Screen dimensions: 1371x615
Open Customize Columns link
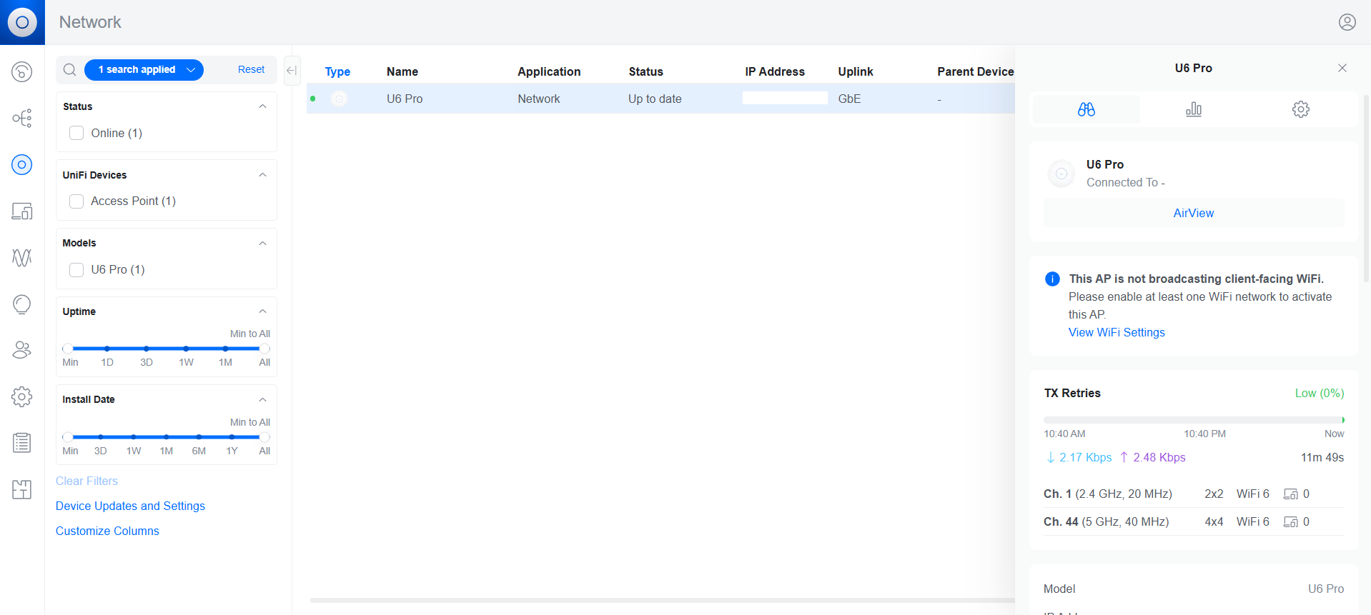107,531
